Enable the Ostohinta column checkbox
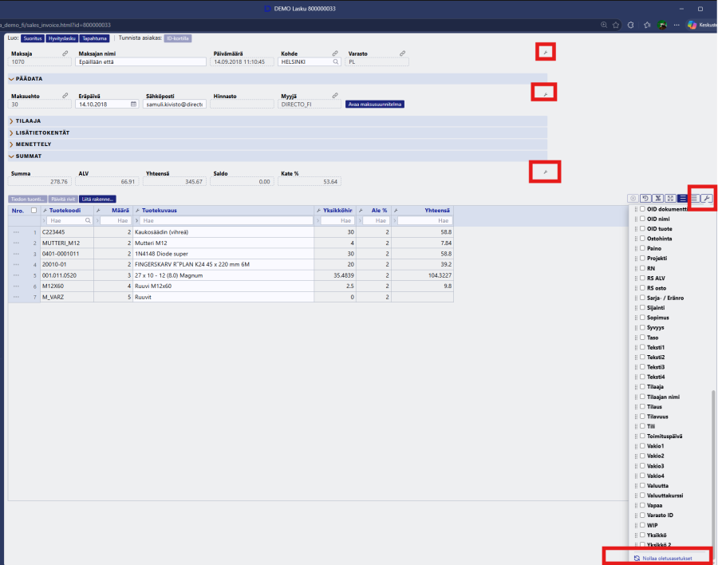The height and width of the screenshot is (565, 718). 642,239
